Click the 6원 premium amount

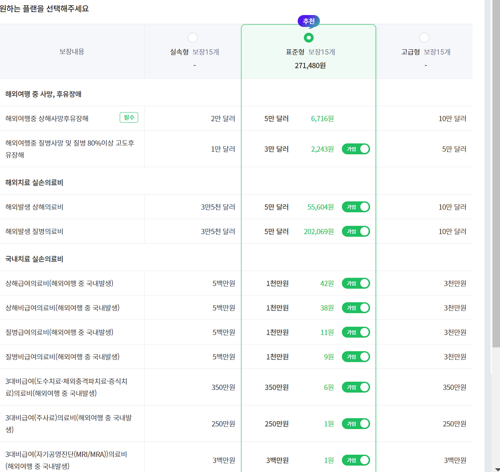329,387
